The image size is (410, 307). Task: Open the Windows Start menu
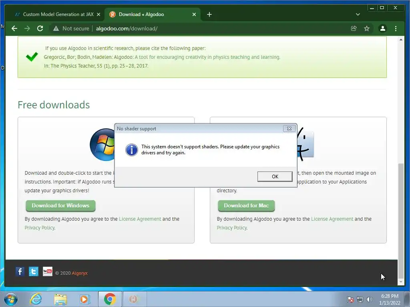(11, 299)
